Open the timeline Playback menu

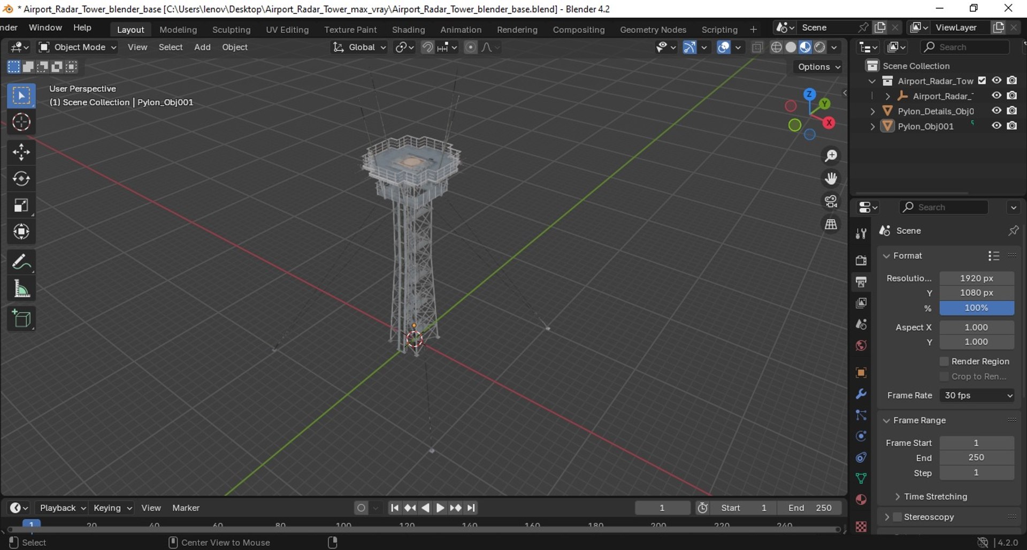[62, 508]
